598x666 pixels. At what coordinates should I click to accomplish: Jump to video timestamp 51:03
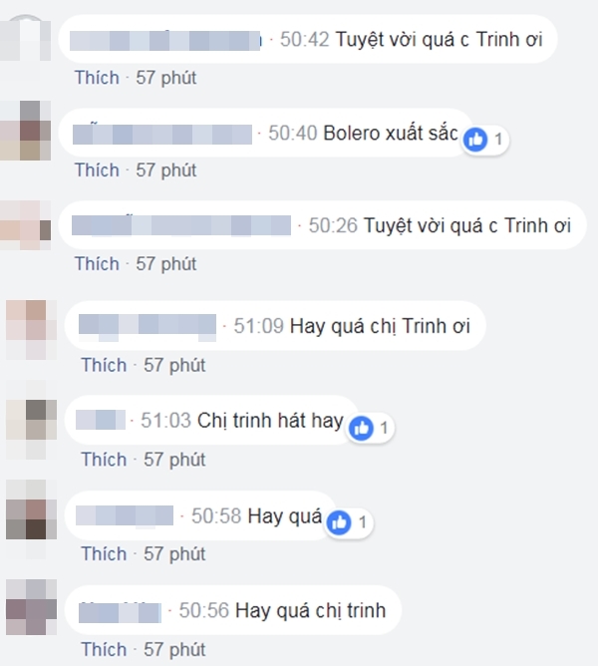pyautogui.click(x=166, y=420)
